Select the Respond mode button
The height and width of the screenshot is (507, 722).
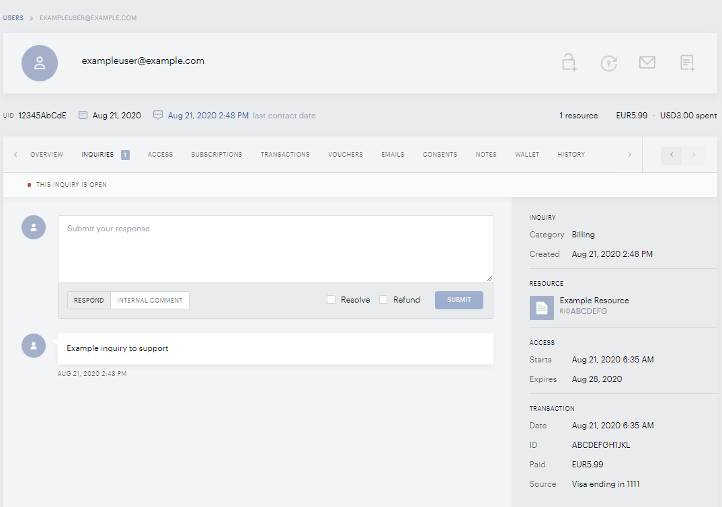tap(89, 301)
